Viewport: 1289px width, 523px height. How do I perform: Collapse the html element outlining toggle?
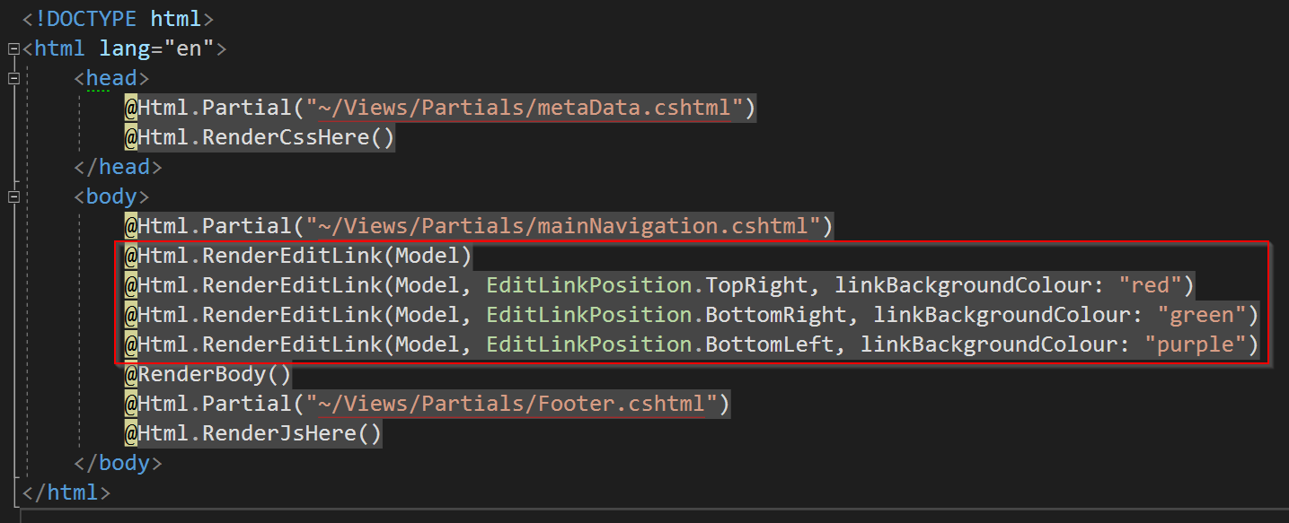pyautogui.click(x=13, y=48)
